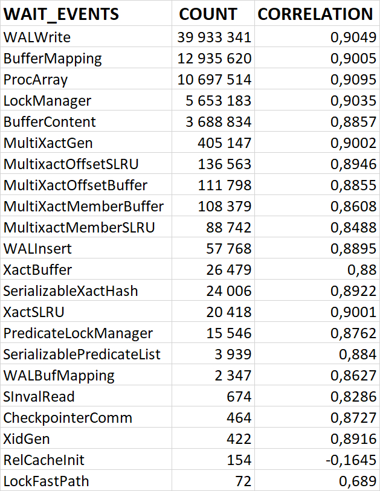The width and height of the screenshot is (380, 491).
Task: Click the WAIT_EVENTS column header cell
Action: point(62,14)
